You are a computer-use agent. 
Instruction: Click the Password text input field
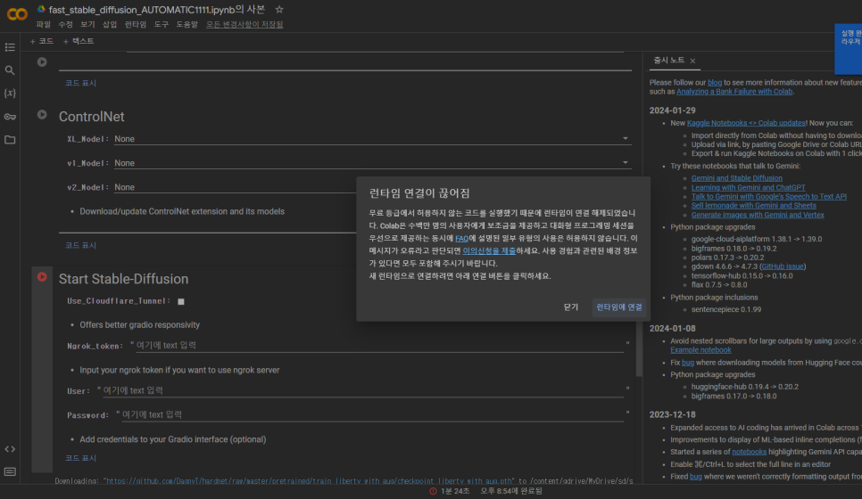click(x=372, y=414)
